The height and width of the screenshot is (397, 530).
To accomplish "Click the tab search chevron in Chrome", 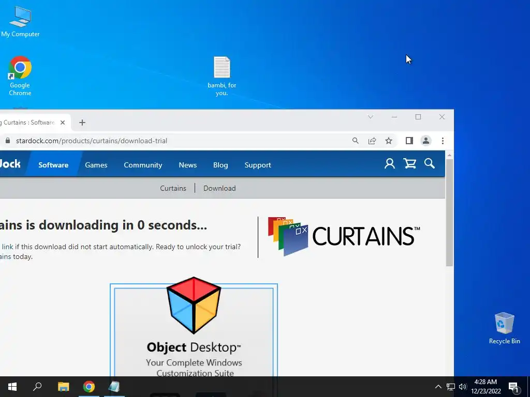I will click(x=371, y=117).
